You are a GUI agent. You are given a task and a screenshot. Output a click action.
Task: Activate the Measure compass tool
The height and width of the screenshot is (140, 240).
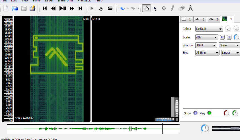190,9
